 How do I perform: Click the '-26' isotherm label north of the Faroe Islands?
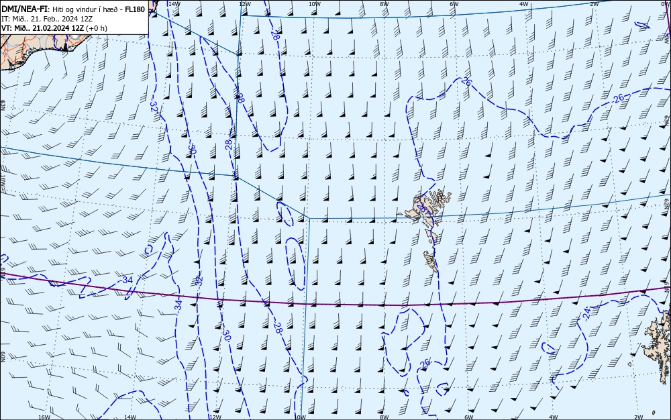466,81
